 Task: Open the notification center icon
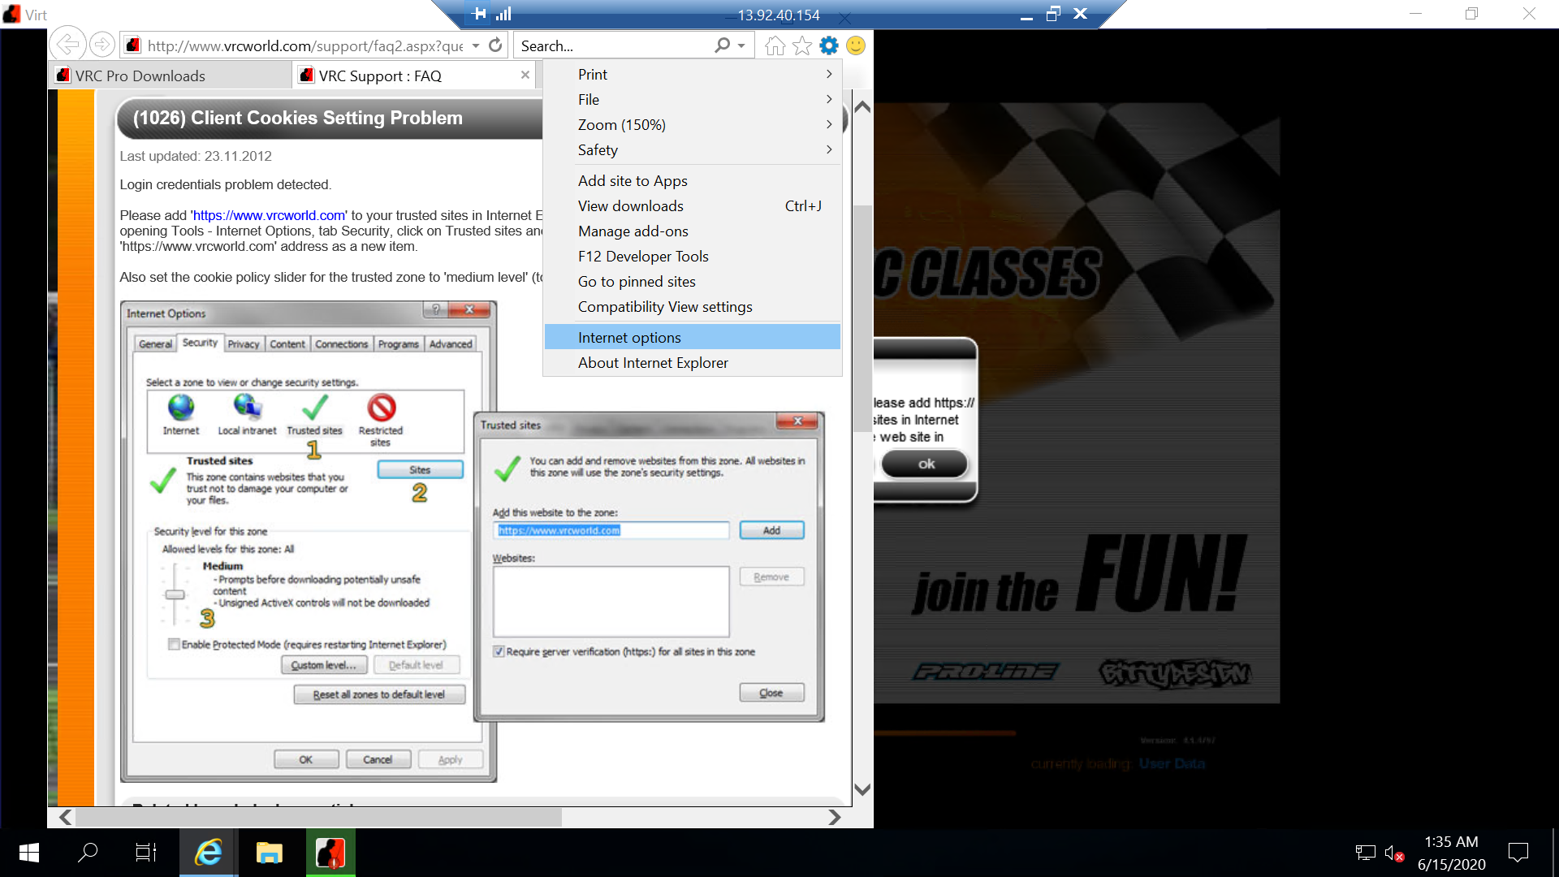[1518, 853]
